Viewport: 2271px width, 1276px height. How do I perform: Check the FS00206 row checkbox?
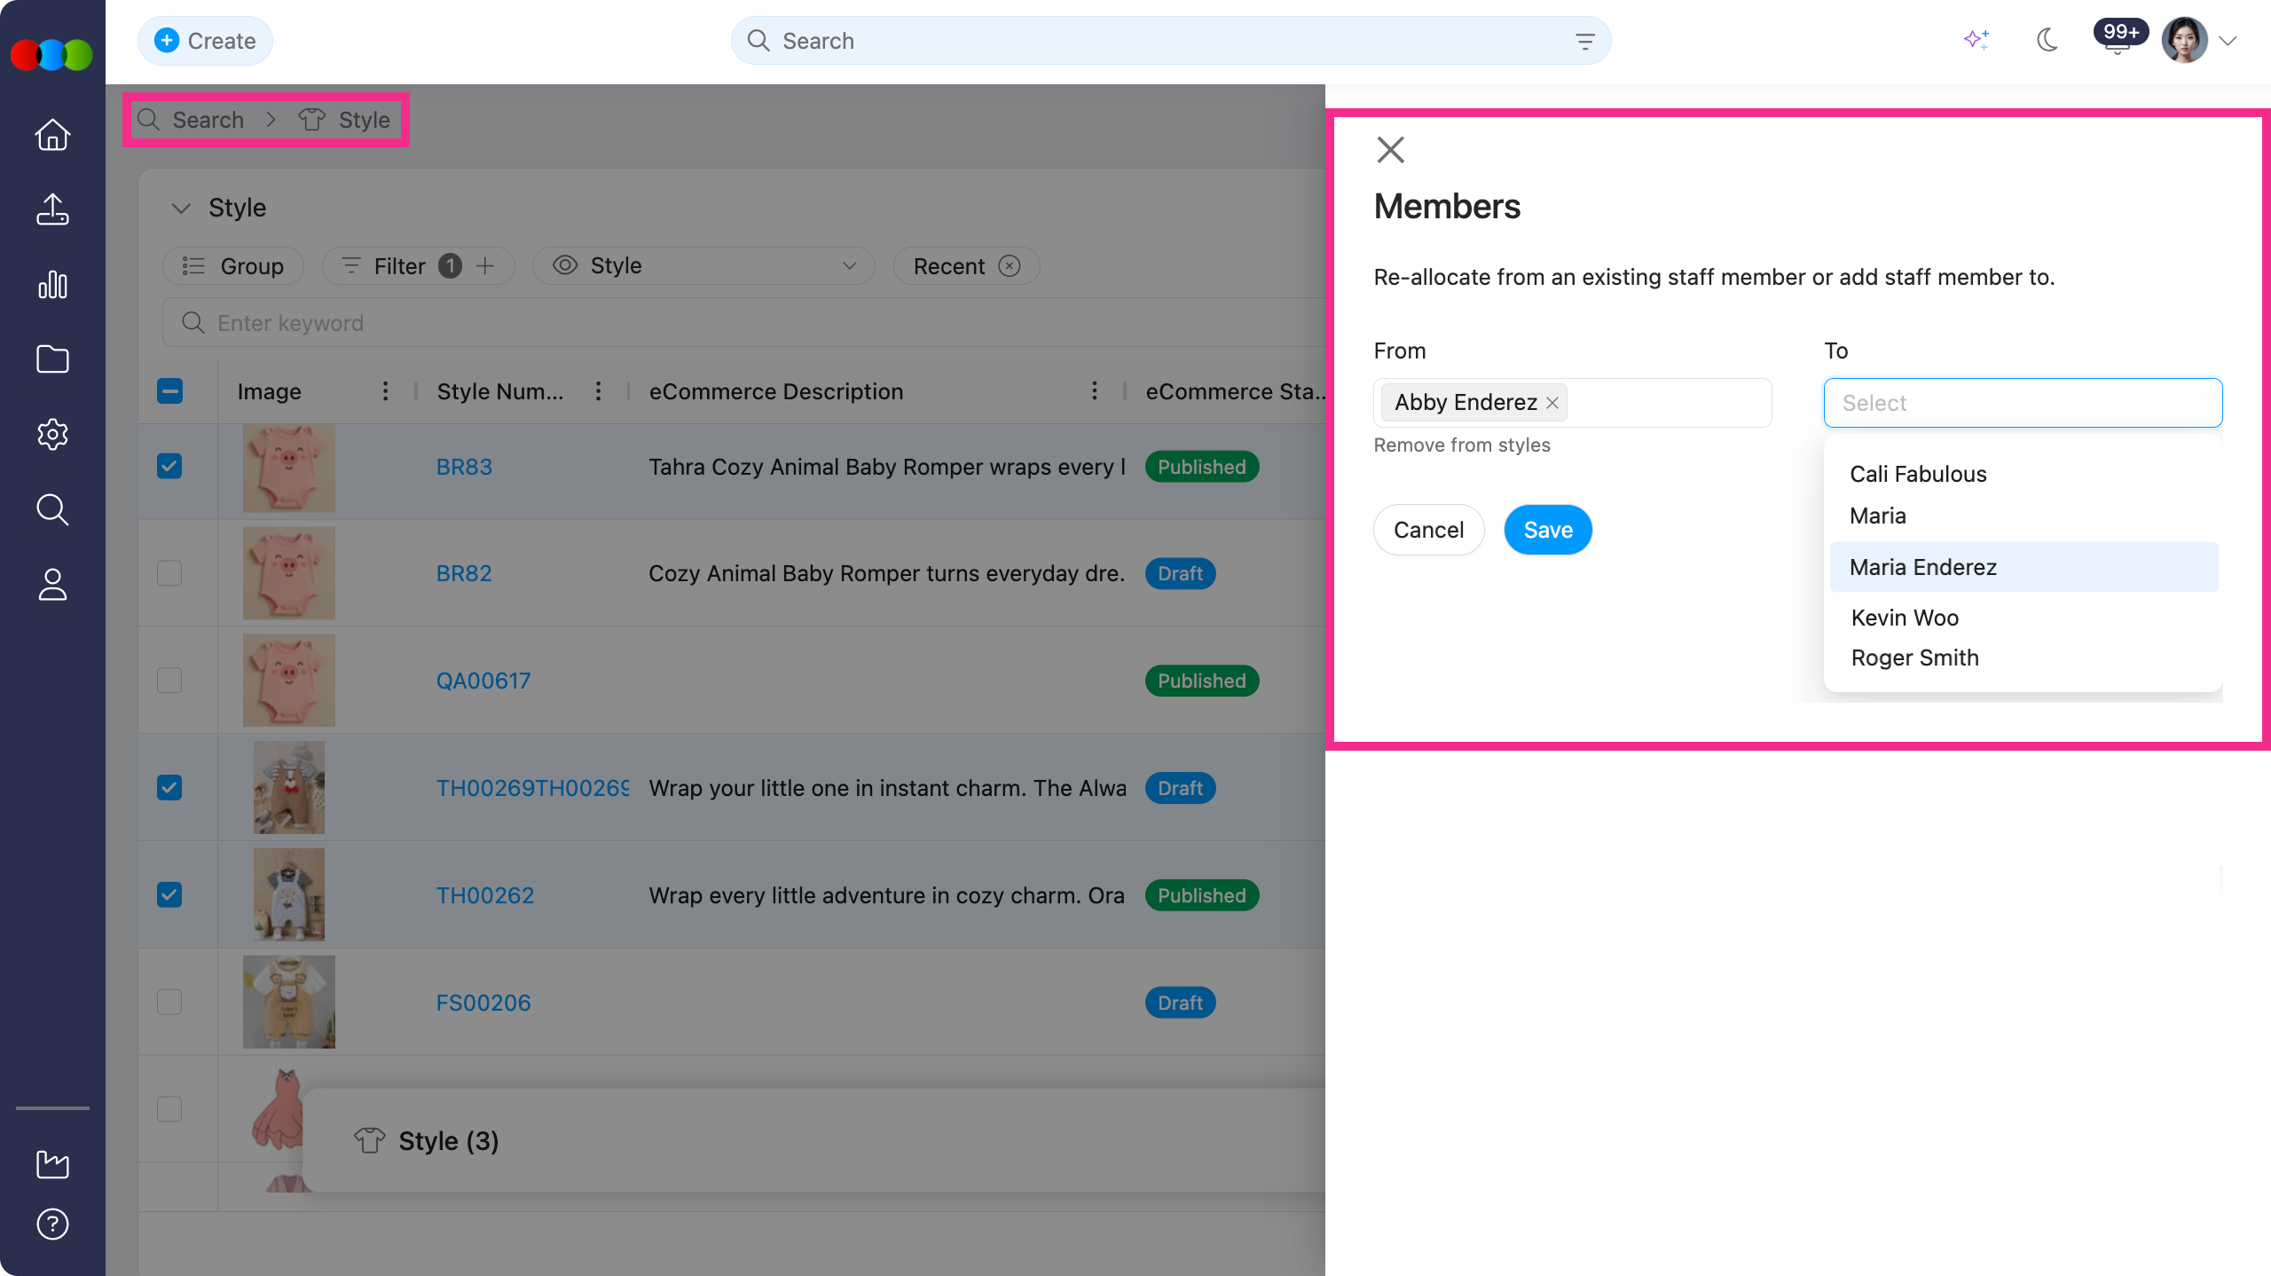(x=169, y=1002)
